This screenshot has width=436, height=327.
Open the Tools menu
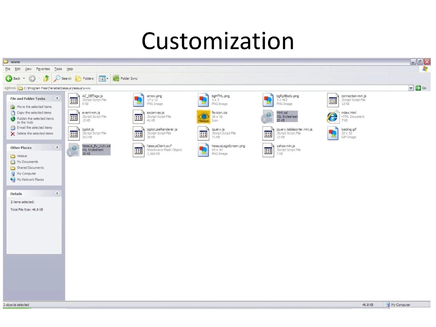coord(58,69)
